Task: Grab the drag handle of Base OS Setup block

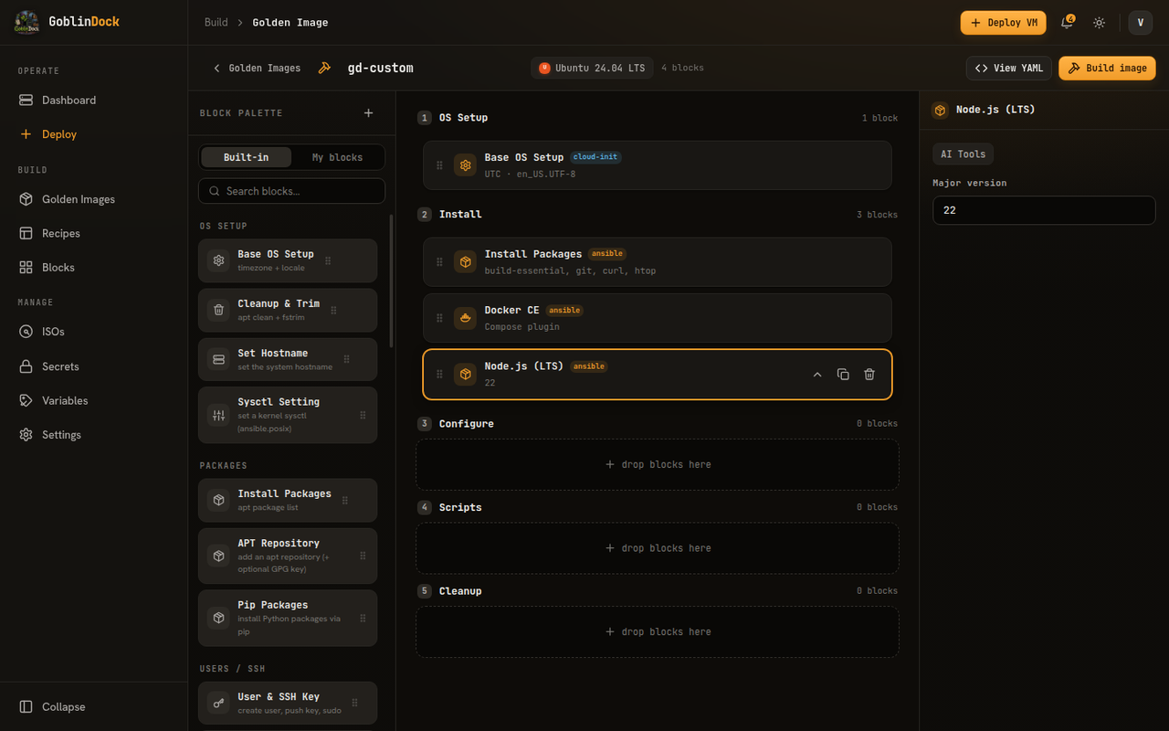Action: 439,165
